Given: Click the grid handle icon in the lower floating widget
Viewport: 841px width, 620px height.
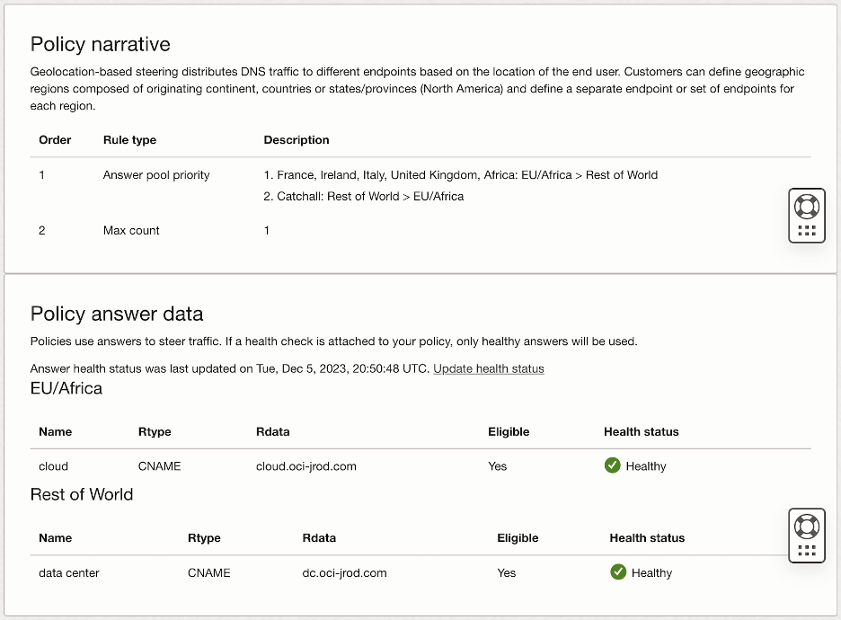Looking at the screenshot, I should point(806,551).
